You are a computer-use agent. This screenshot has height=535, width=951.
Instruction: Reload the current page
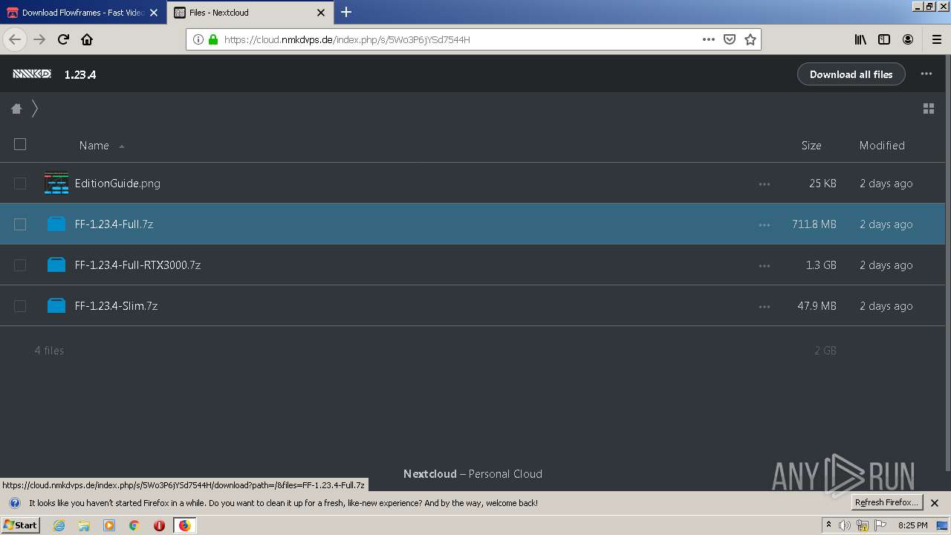63,39
